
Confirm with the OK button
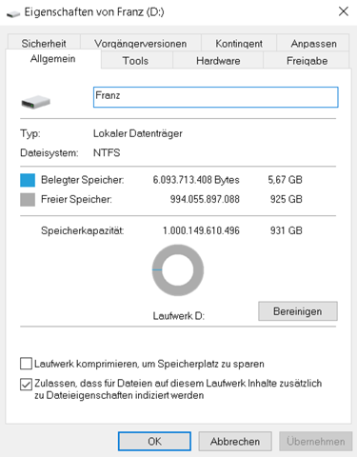[154, 441]
